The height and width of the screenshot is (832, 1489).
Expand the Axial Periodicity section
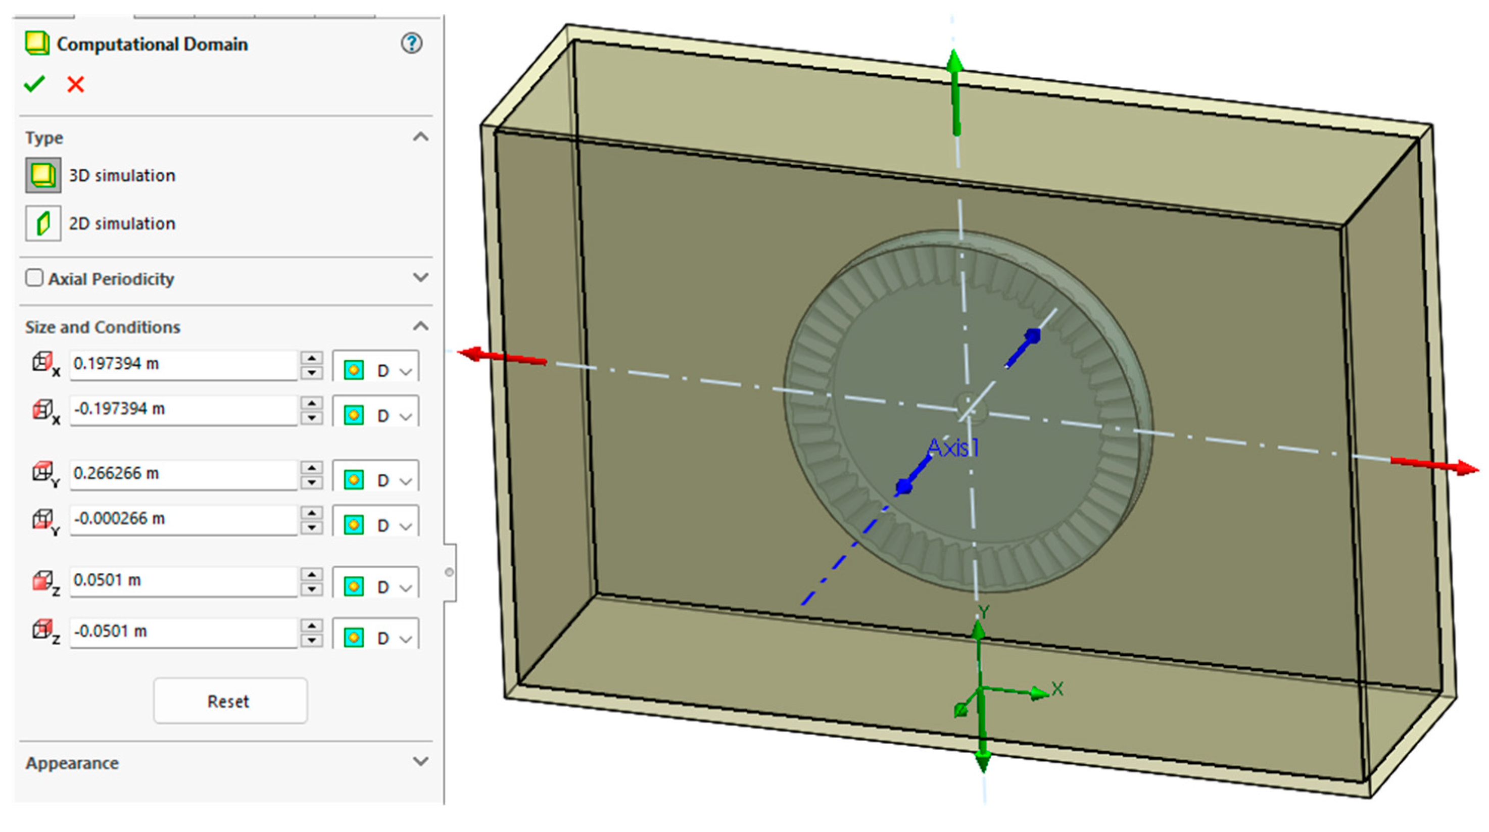click(421, 278)
